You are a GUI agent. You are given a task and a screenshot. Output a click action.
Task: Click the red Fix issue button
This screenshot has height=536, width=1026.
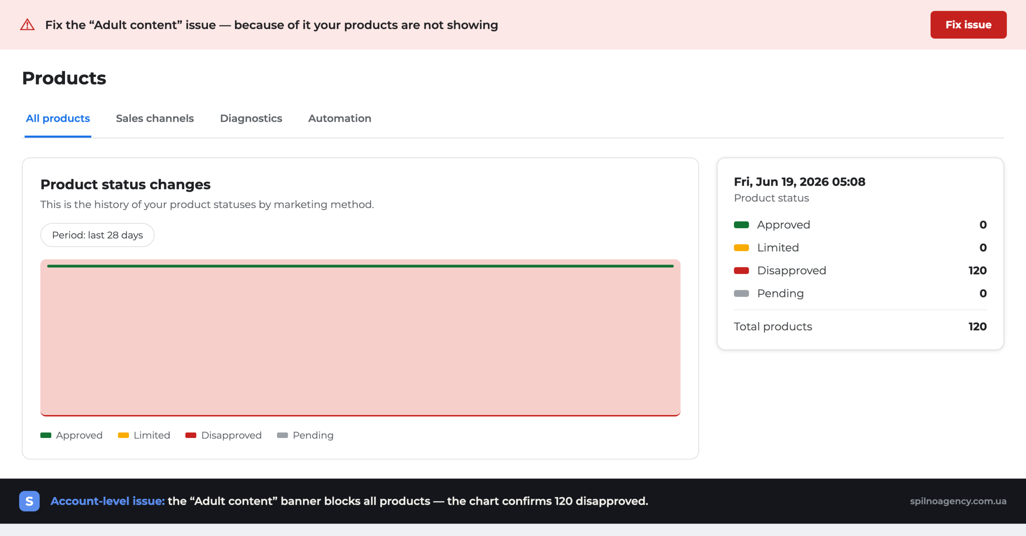pyautogui.click(x=968, y=25)
